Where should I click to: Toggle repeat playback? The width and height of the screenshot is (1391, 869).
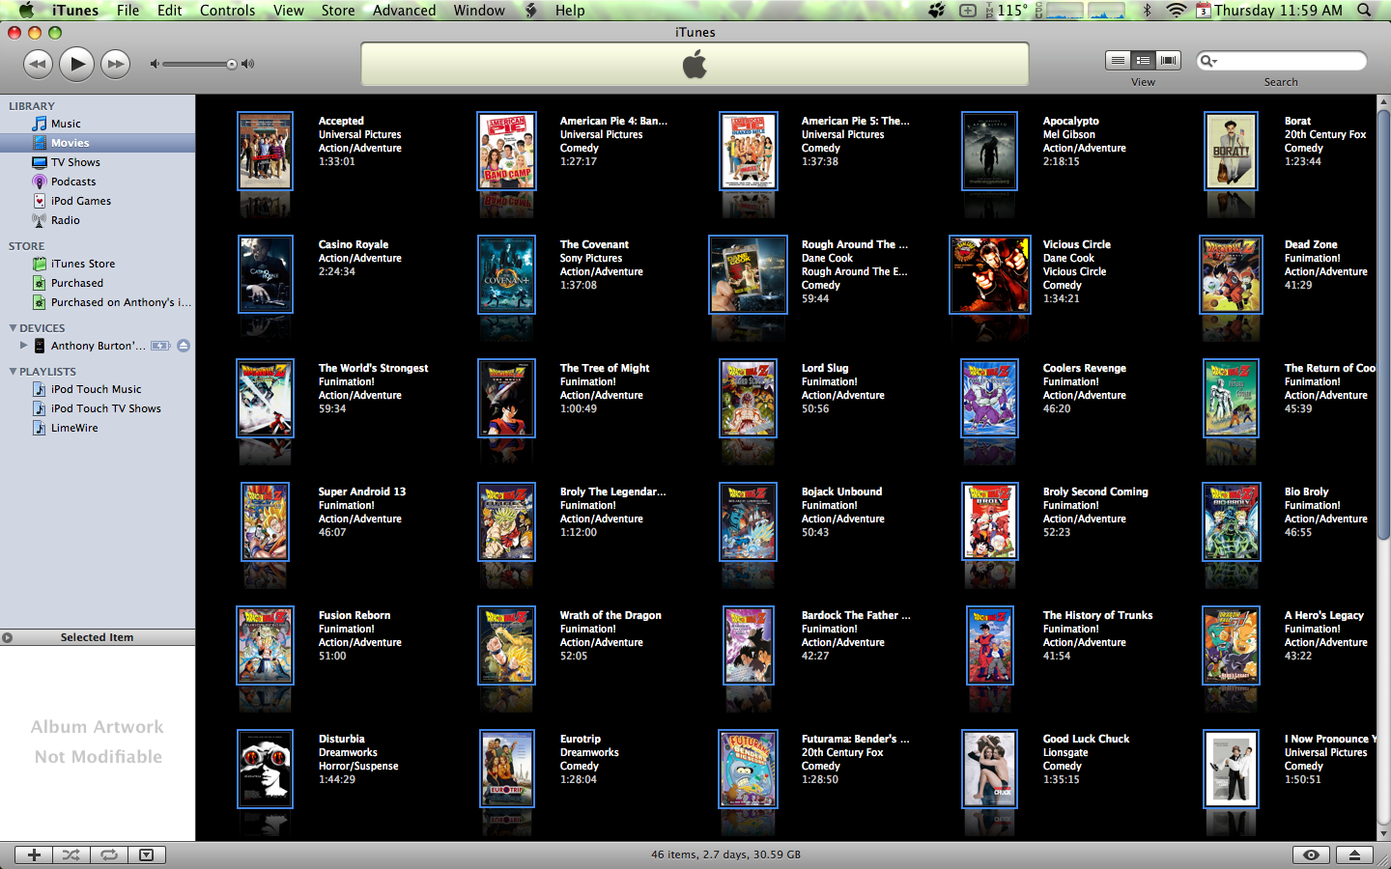click(x=109, y=855)
